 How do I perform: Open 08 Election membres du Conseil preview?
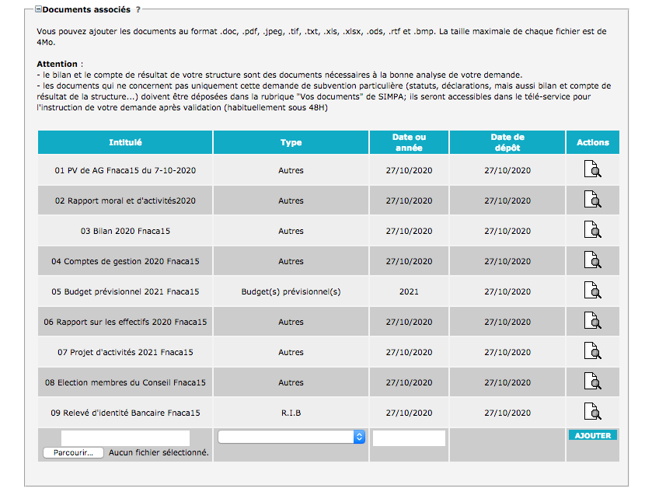pyautogui.click(x=592, y=382)
